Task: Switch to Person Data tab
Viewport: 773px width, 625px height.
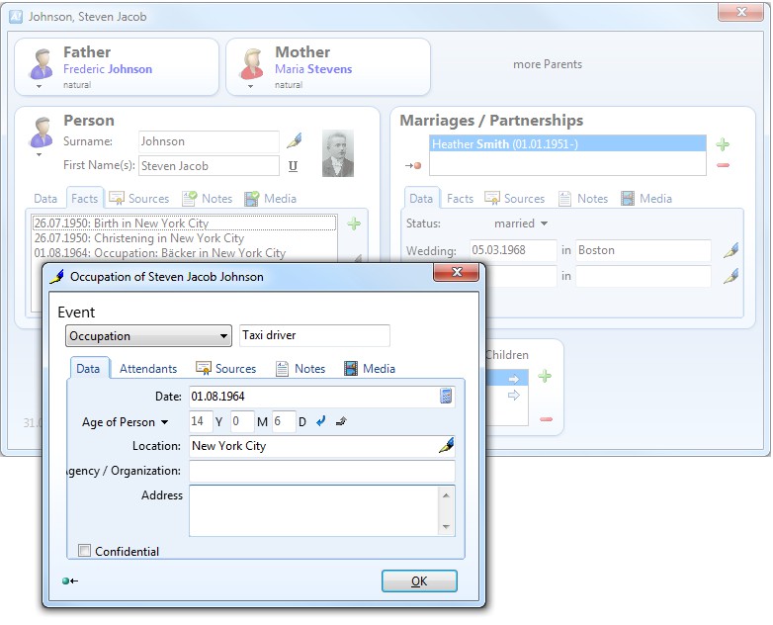Action: (x=45, y=199)
